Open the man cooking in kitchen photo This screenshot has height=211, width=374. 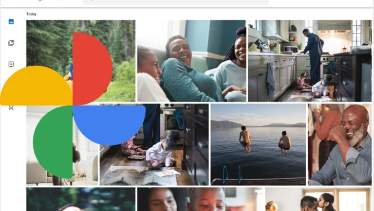(310, 61)
